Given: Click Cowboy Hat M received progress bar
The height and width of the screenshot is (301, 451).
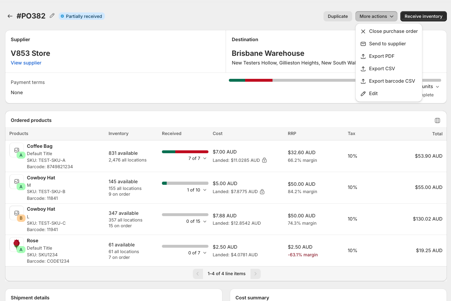Looking at the screenshot, I should [185, 183].
